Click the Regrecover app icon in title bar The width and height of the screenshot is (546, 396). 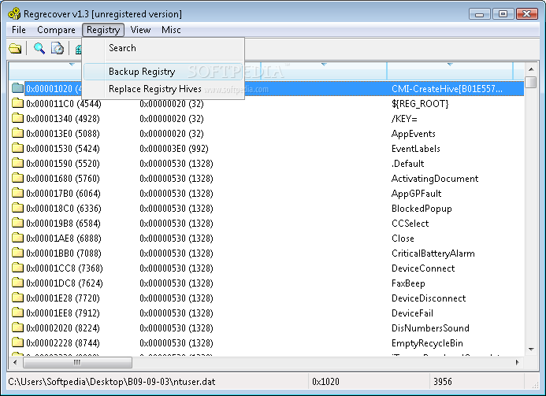click(x=14, y=14)
